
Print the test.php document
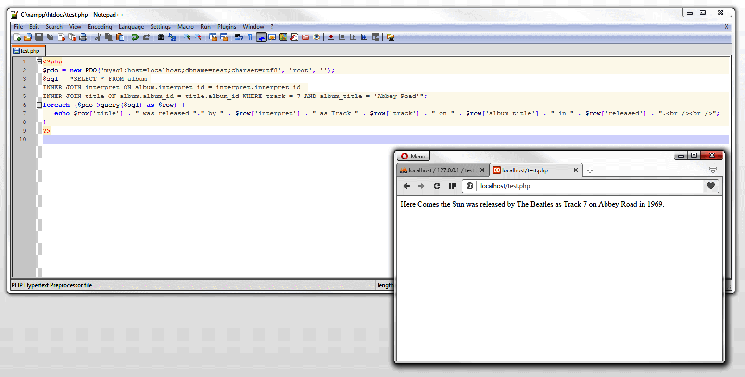pyautogui.click(x=83, y=37)
